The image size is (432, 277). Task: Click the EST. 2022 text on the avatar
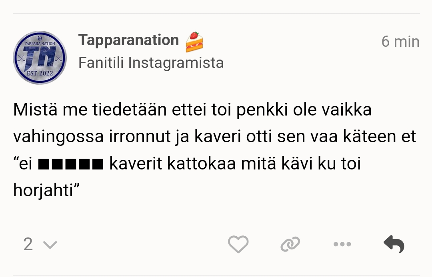pyautogui.click(x=40, y=74)
